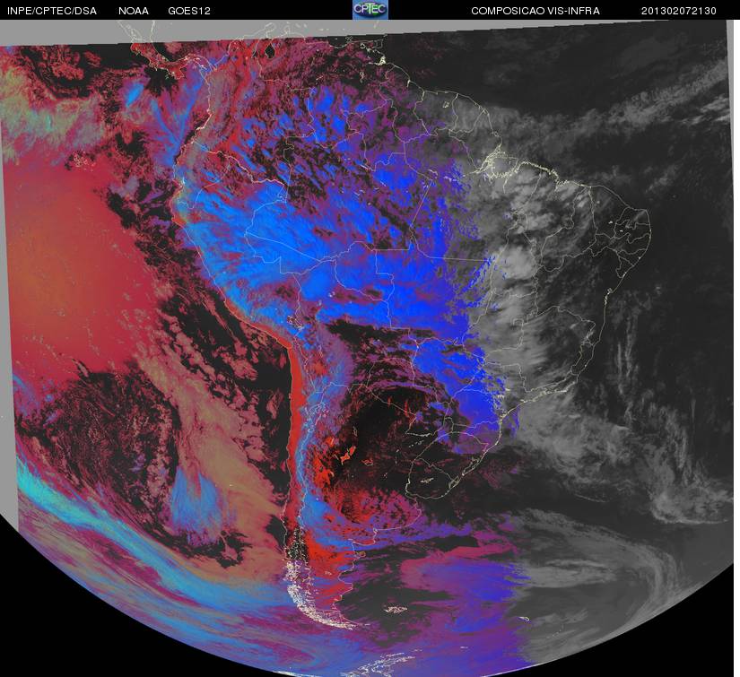740x677 pixels.
Task: Click the CPTEC logo in header
Action: pyautogui.click(x=370, y=10)
